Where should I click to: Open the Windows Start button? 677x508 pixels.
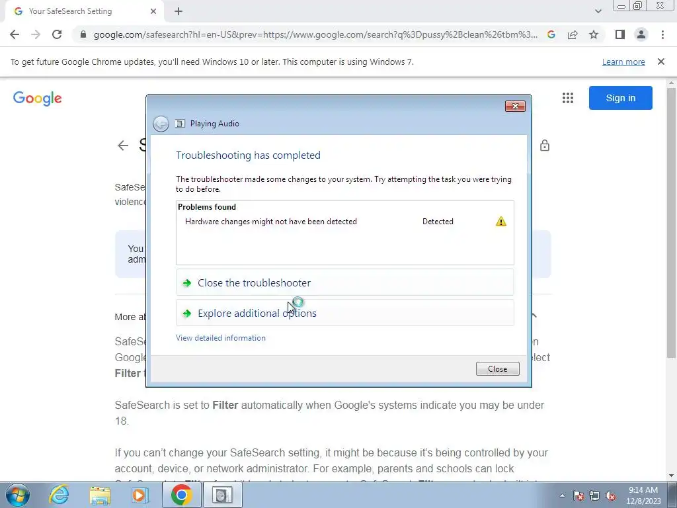17,495
